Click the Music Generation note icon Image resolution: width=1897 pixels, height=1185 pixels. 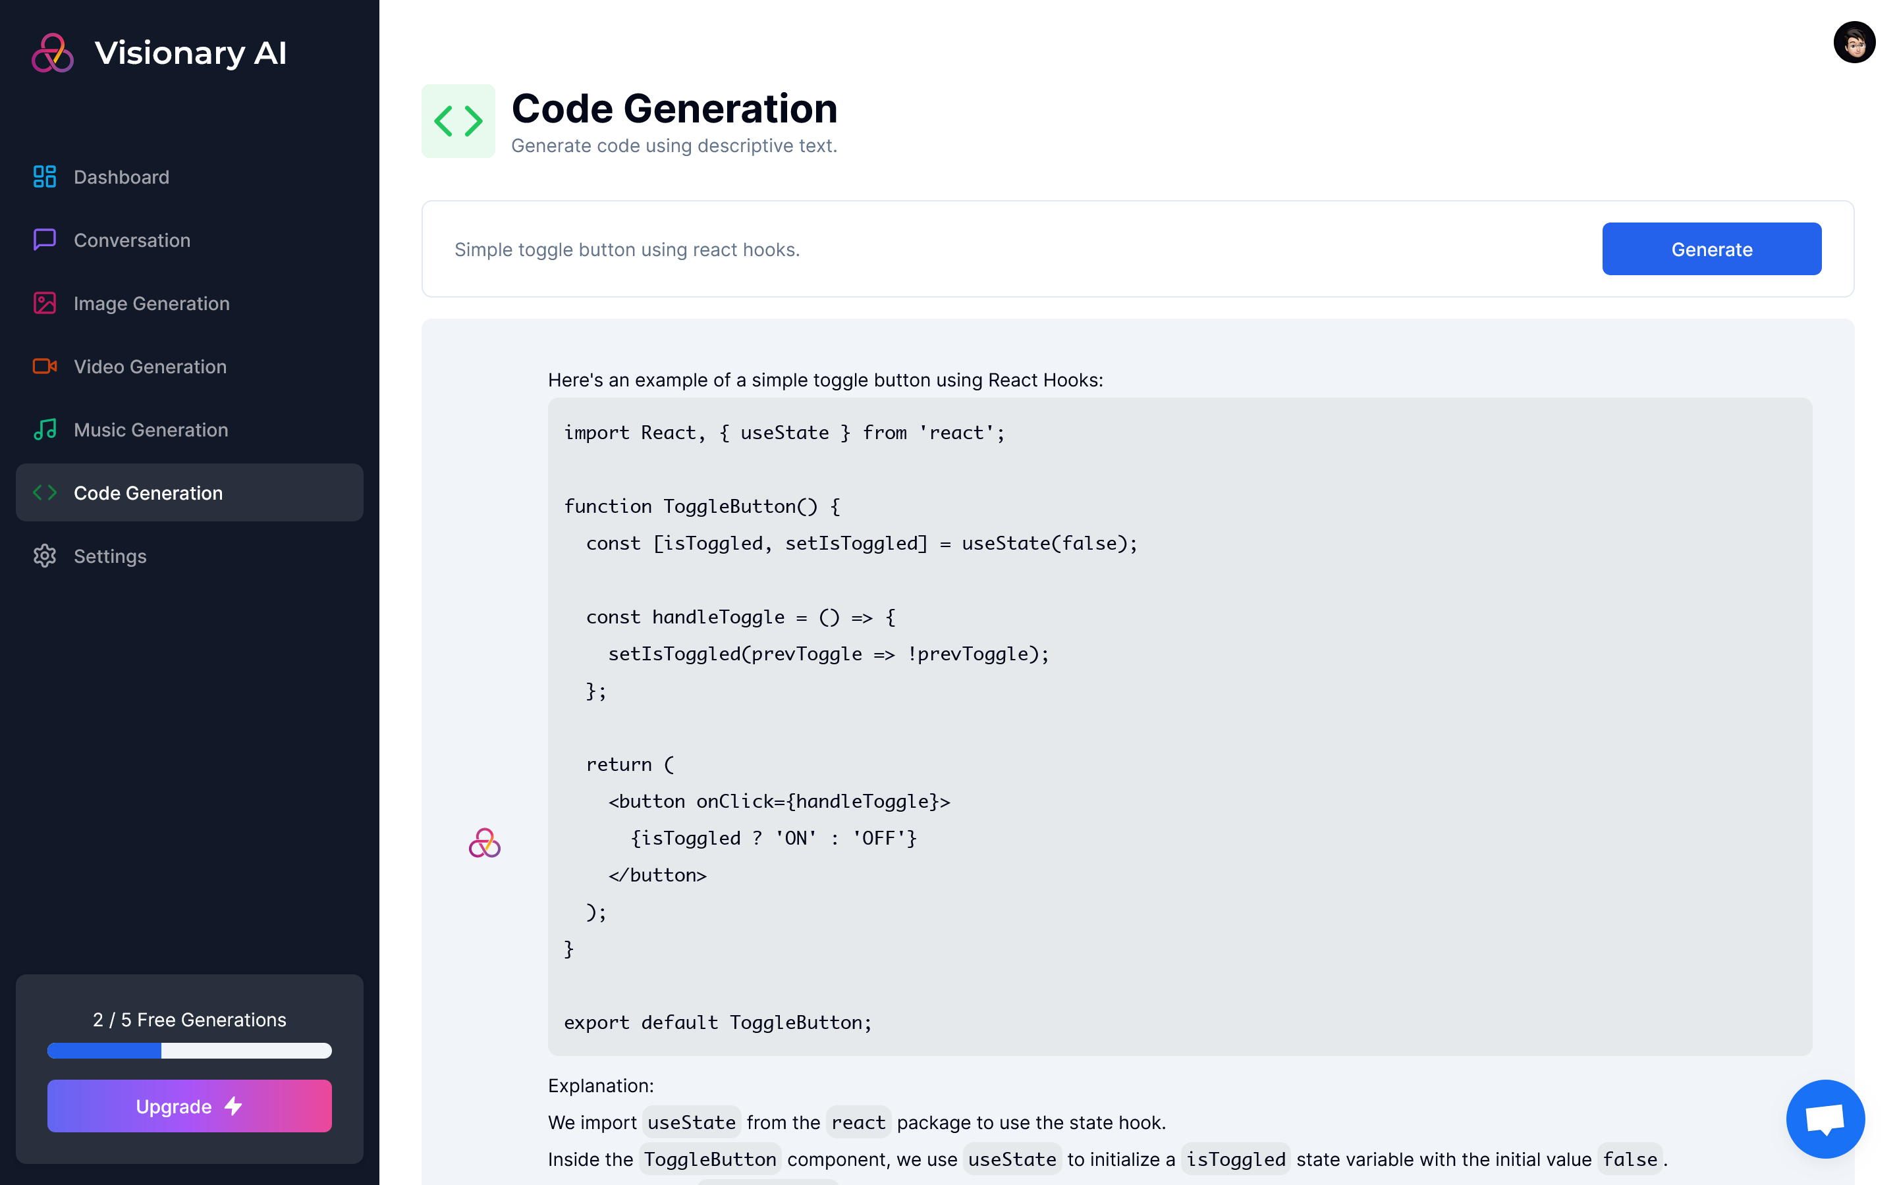[45, 429]
